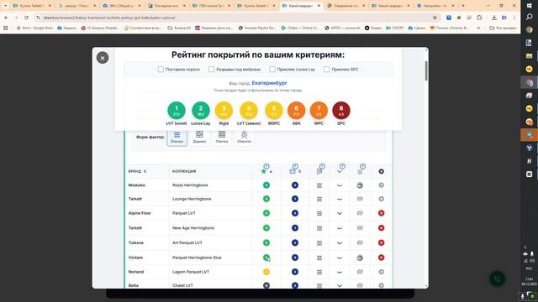
Task: Play video for Alpine Floor Parquet LVT
Action: click(381, 213)
